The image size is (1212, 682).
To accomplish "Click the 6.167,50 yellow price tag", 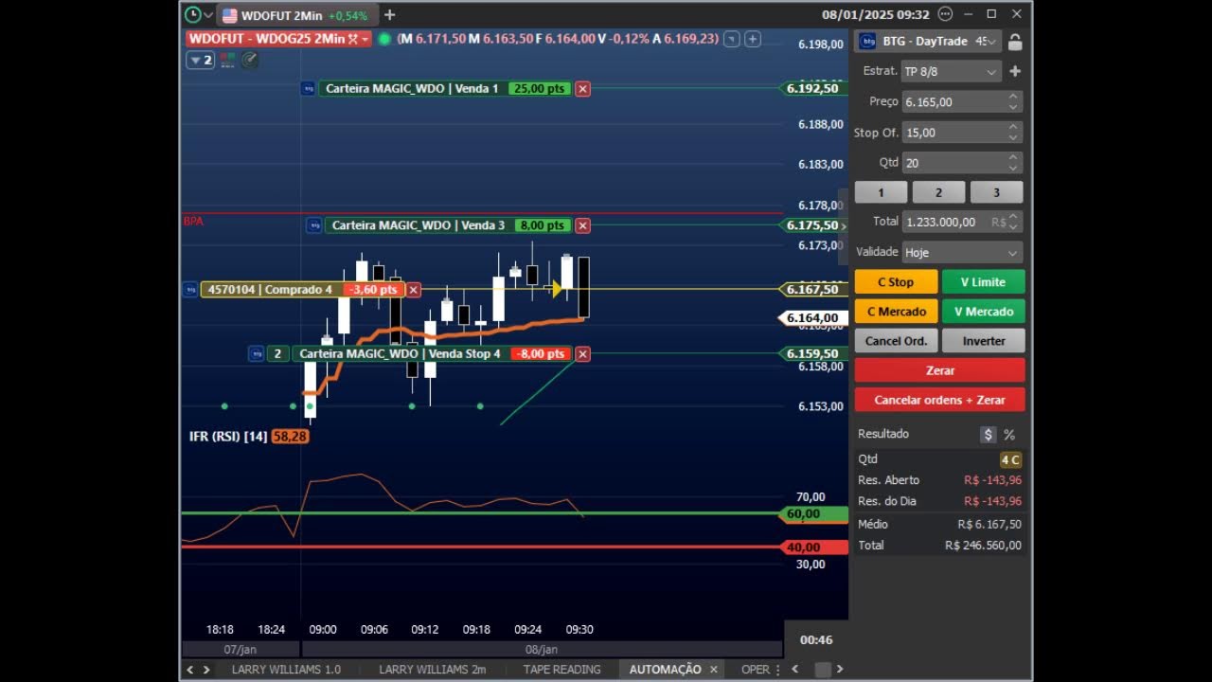I will (x=812, y=290).
